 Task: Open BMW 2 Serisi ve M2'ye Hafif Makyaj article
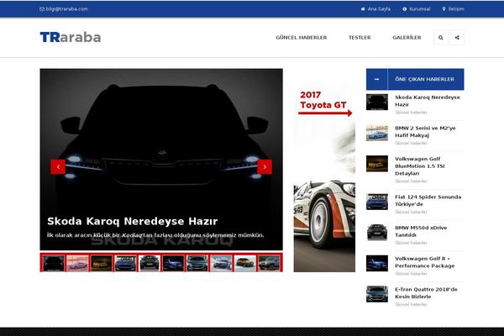click(425, 132)
